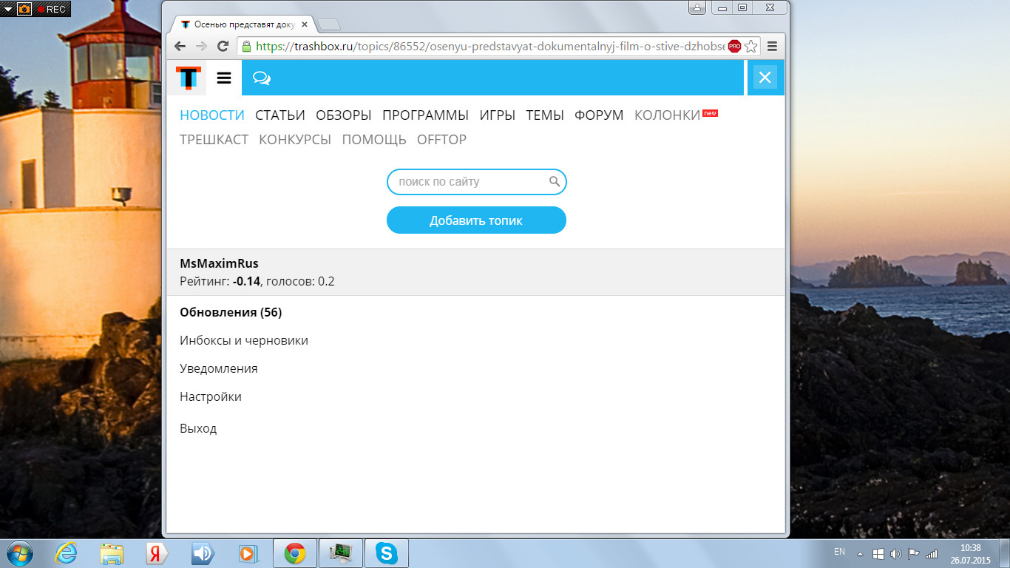
Task: Open the ПРОГРАММЫ section
Action: coord(425,115)
